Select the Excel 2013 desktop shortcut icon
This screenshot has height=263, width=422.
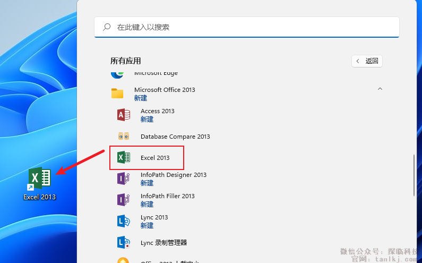point(39,179)
